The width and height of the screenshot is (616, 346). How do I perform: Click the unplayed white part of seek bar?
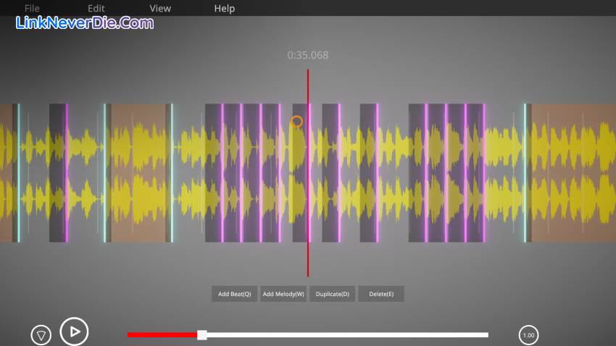[348, 334]
